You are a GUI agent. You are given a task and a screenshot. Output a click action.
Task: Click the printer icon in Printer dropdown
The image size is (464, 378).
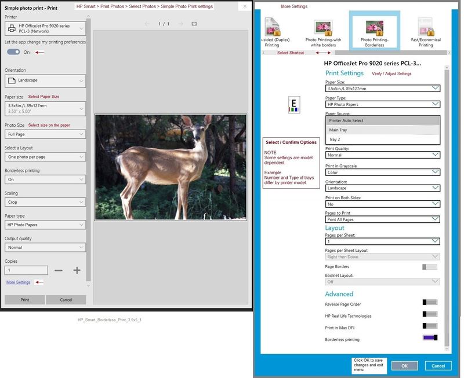click(x=12, y=28)
